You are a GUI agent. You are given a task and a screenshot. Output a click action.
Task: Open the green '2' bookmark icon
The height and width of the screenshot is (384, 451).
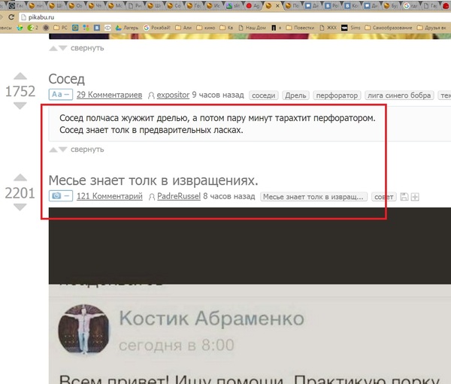coord(32,28)
